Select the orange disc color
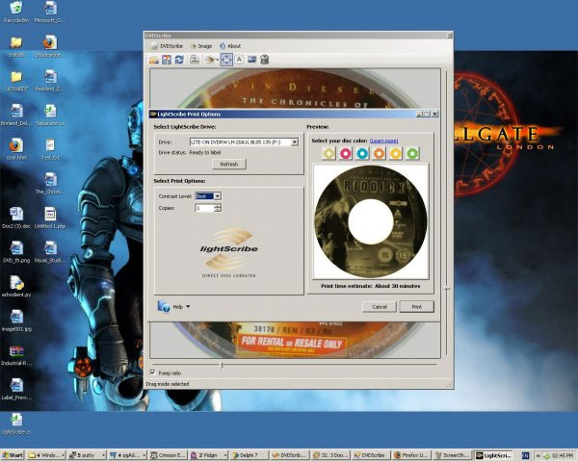The height and width of the screenshot is (462, 578). coord(379,153)
